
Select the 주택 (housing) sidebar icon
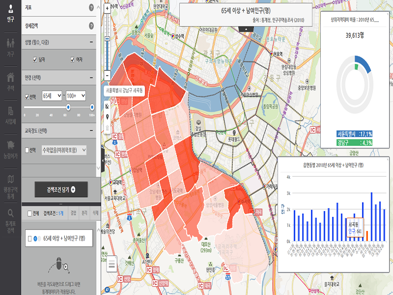coord(10,80)
